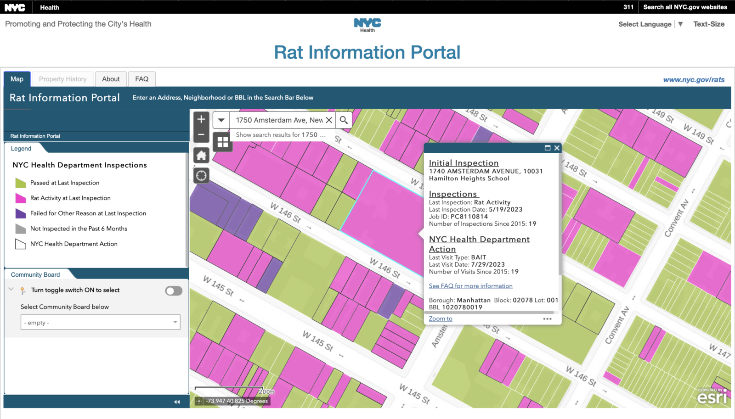
Task: Click the find my location icon
Action: [201, 175]
